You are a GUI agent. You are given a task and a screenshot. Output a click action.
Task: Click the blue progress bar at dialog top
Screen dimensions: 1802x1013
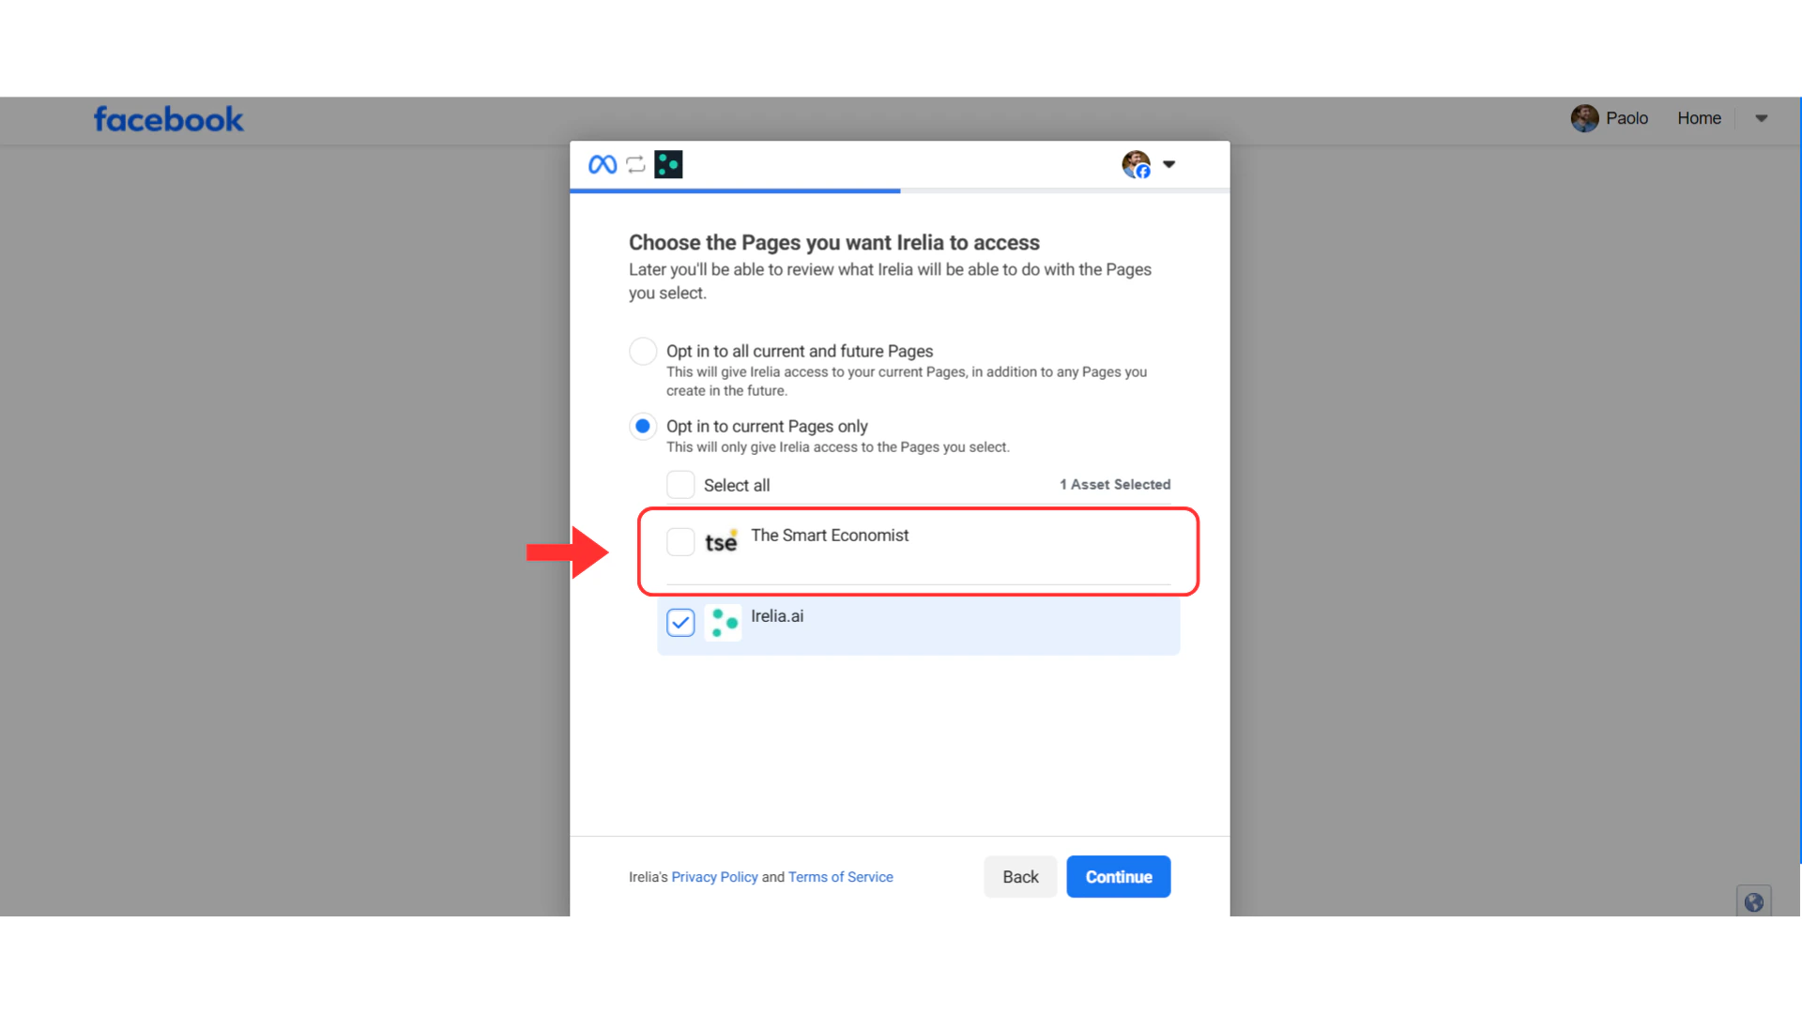pyautogui.click(x=735, y=190)
